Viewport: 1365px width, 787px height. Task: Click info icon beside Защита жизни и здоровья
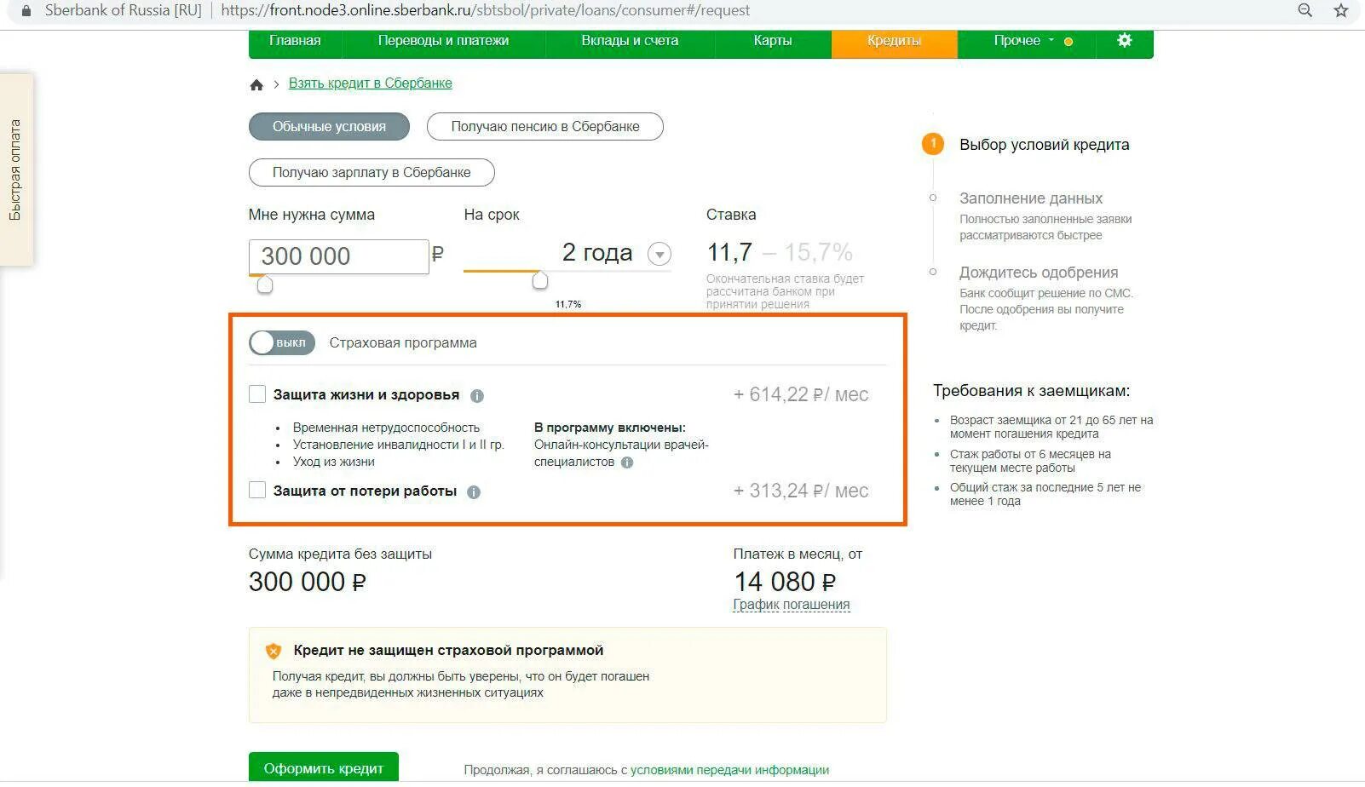click(x=477, y=396)
